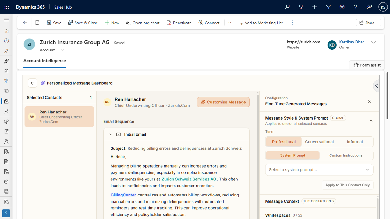Open the chat assistant icon in header

pyautogui.click(x=369, y=7)
